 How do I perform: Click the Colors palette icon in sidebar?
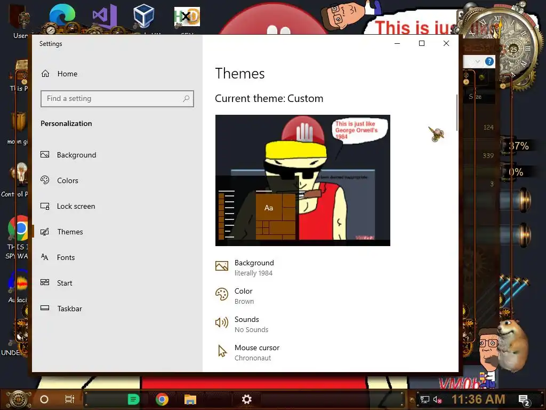(45, 180)
